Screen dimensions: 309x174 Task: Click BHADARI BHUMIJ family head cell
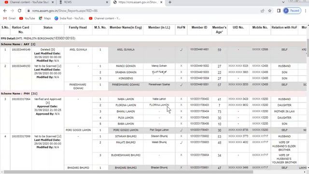click(x=78, y=168)
